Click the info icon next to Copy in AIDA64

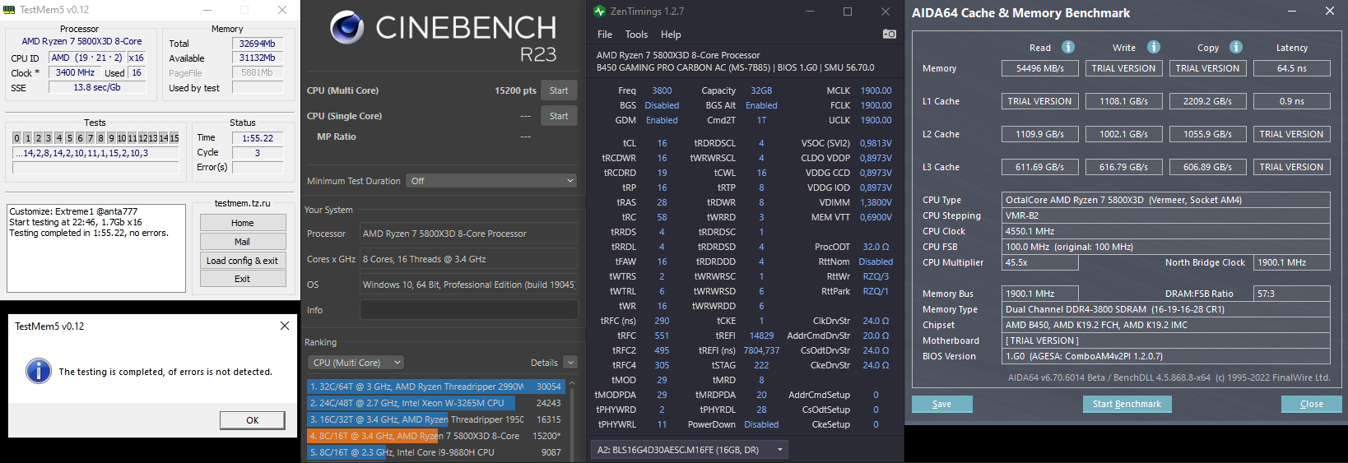coord(1235,47)
